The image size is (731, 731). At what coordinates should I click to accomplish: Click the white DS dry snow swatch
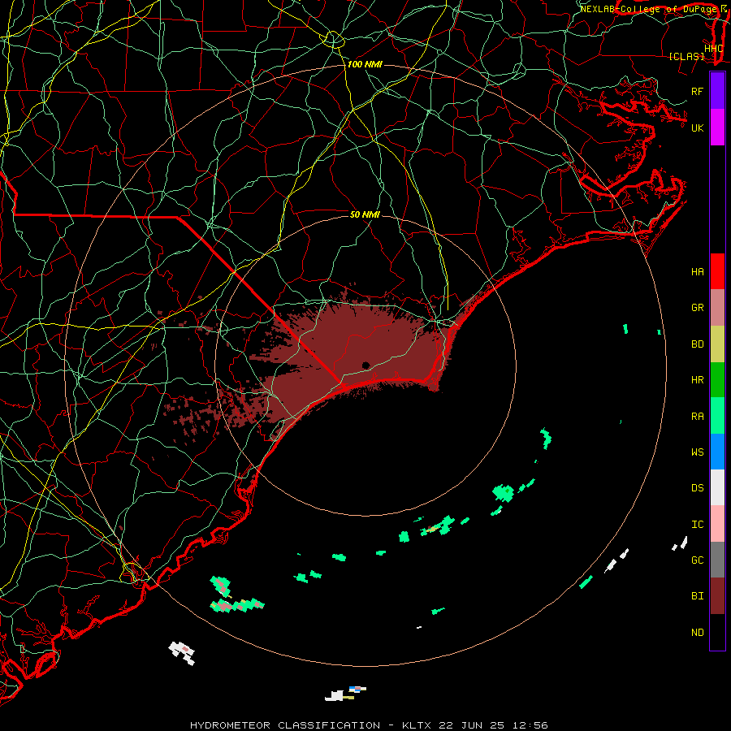pyautogui.click(x=717, y=487)
